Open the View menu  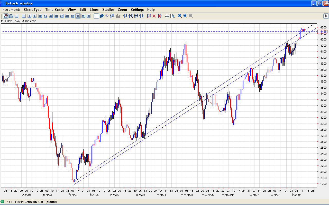(72, 9)
